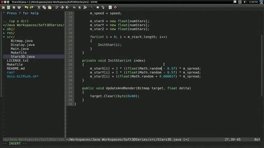Click the 'm_starY = new float[numStars];' line

pyautogui.click(x=120, y=25)
